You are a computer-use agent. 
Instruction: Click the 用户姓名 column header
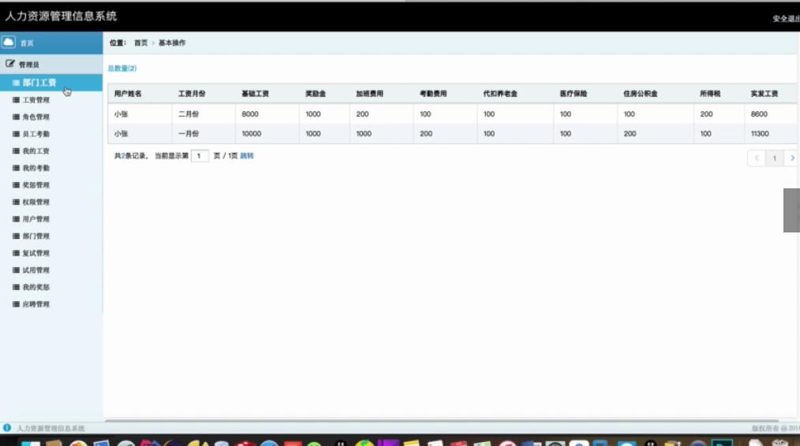(128, 94)
